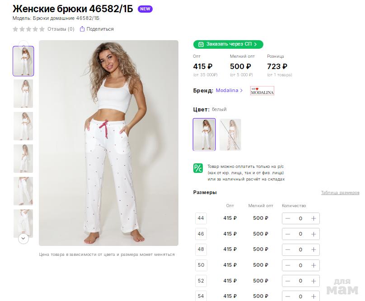Open the second gallery thumbnail
This screenshot has height=301, width=365.
23,93
